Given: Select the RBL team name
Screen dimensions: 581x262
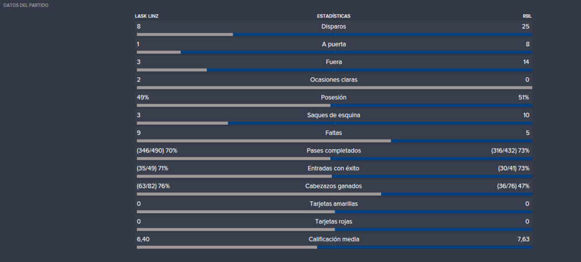Looking at the screenshot, I should tap(527, 16).
